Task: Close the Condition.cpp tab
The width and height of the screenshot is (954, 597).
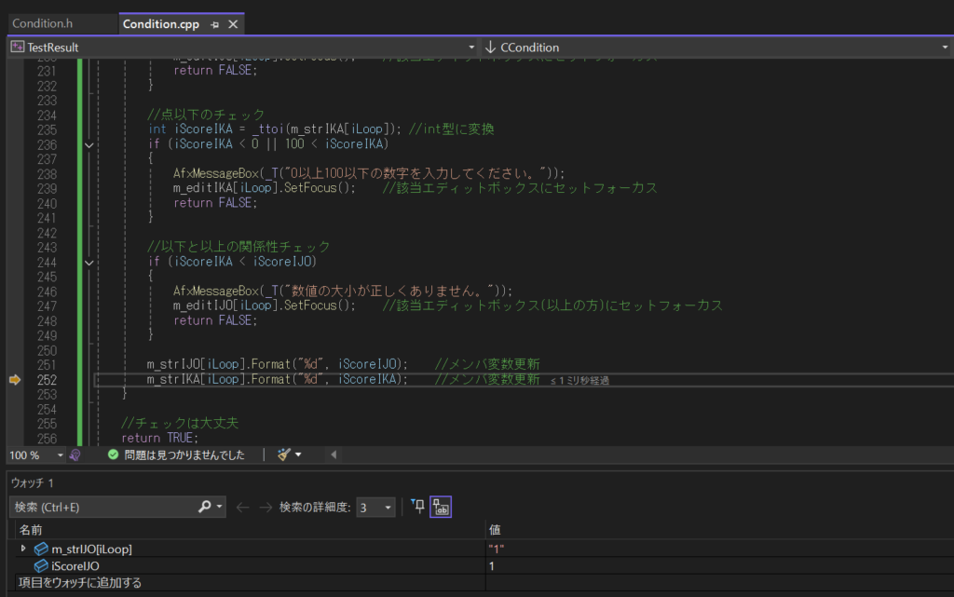Action: (233, 24)
